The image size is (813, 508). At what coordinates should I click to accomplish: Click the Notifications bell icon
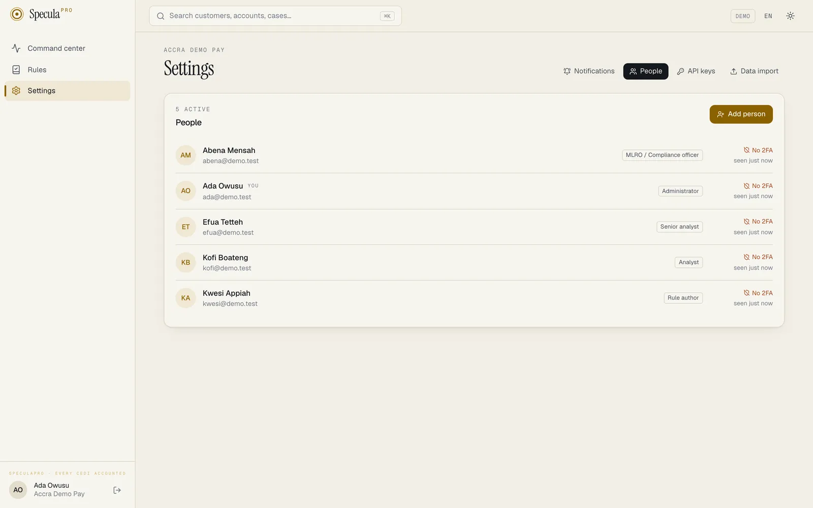(567, 71)
